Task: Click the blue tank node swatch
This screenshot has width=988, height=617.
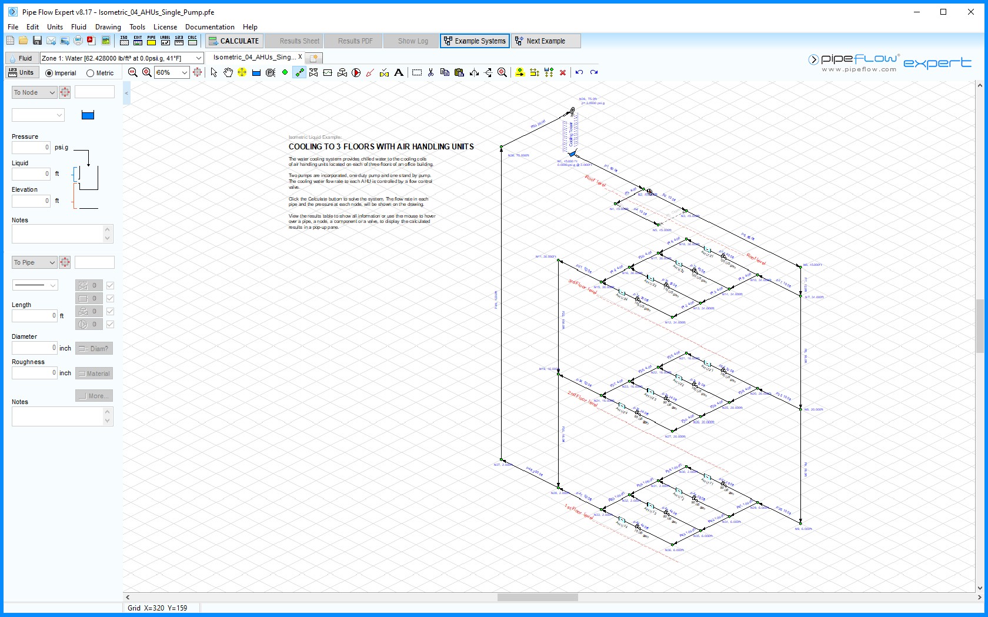Action: pos(88,115)
